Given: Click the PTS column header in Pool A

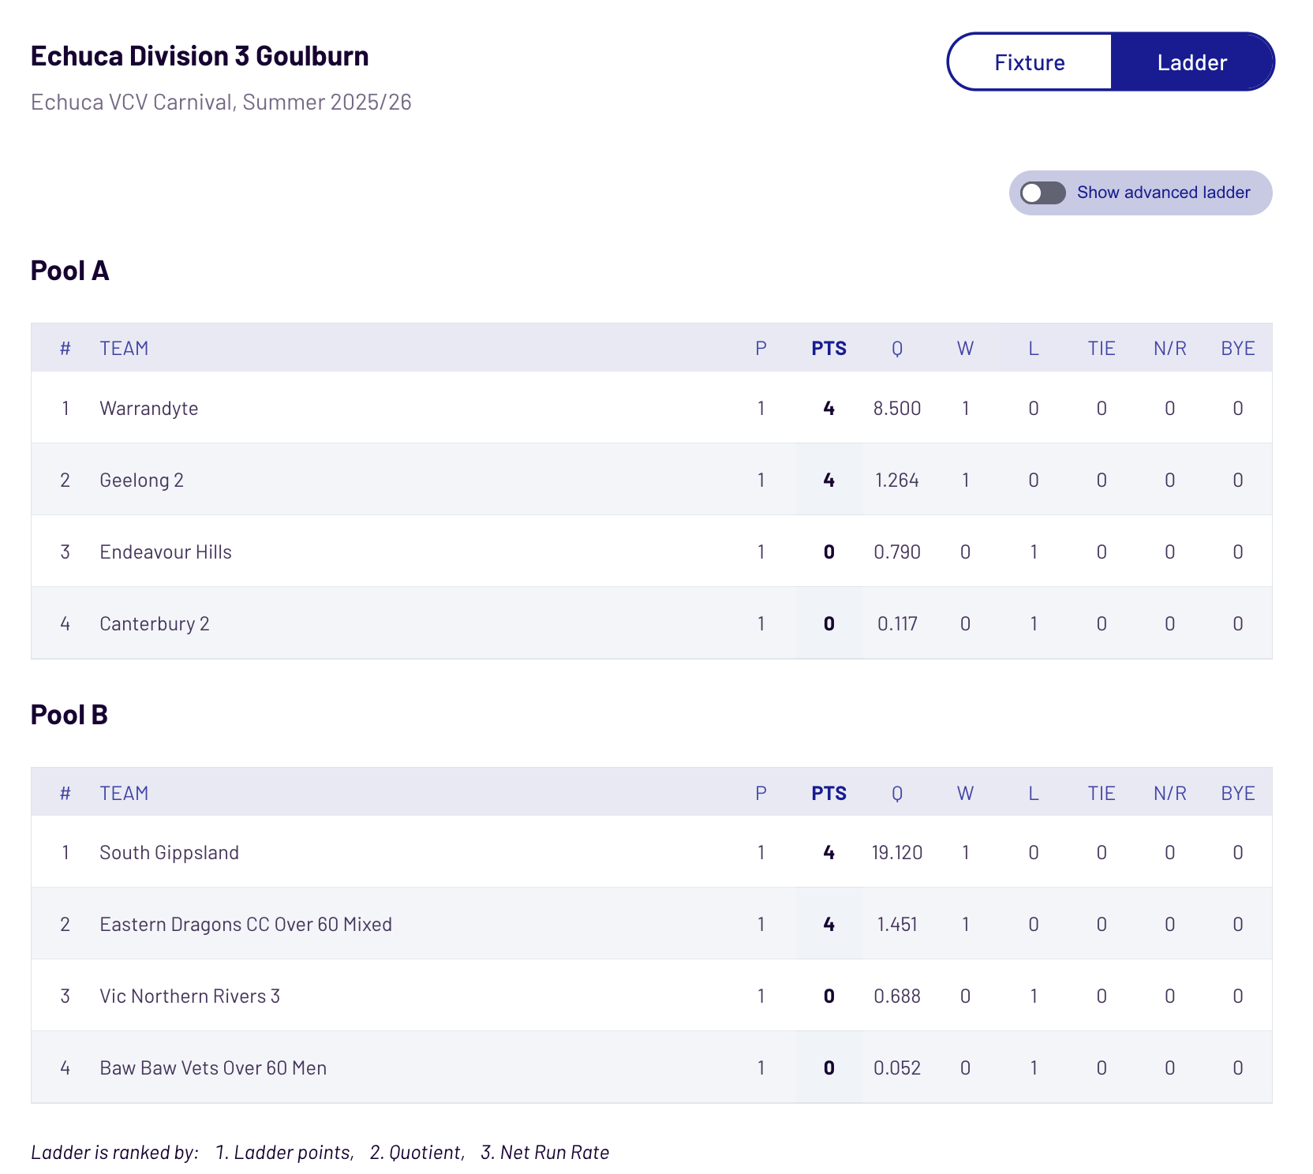Looking at the screenshot, I should tap(829, 348).
